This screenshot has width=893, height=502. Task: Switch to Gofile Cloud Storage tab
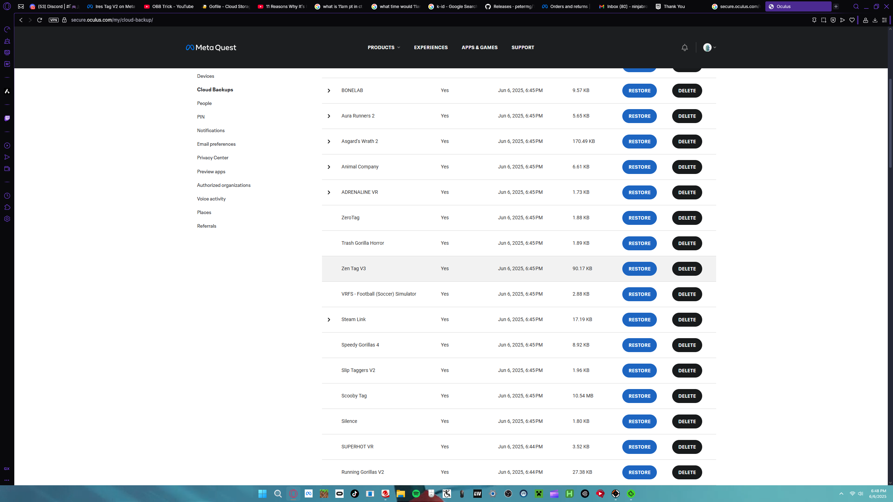click(226, 7)
